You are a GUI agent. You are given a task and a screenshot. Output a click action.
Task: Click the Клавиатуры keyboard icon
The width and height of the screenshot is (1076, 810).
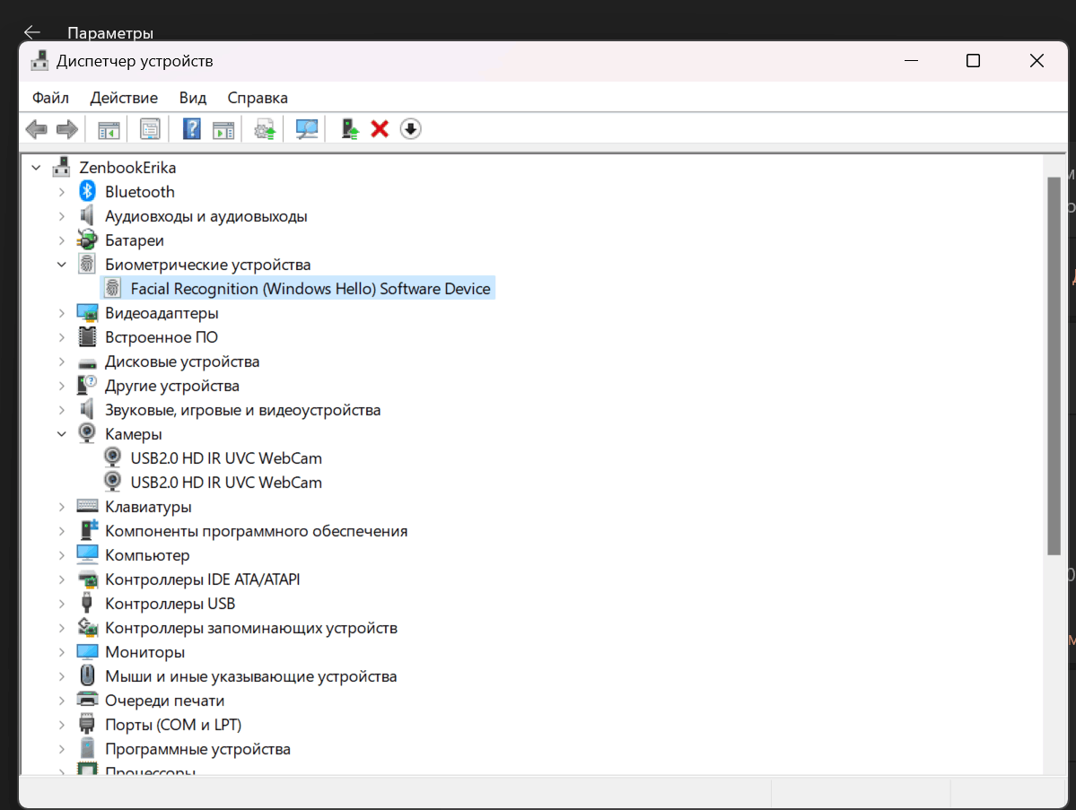[87, 506]
